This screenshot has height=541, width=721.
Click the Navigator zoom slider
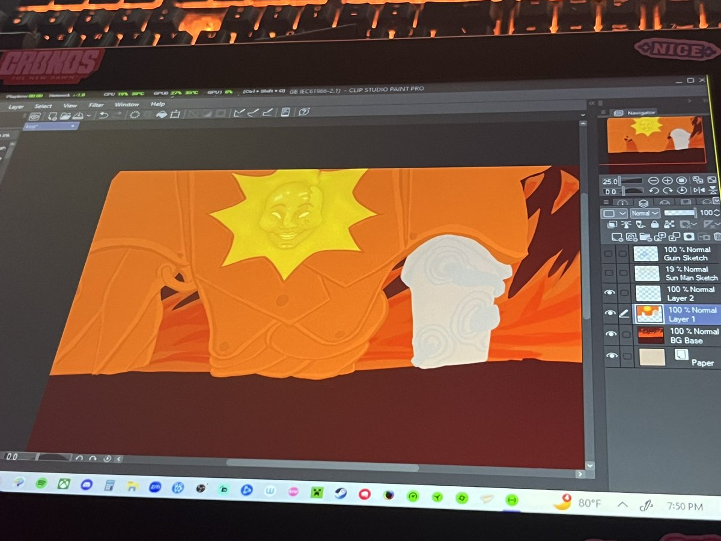631,180
